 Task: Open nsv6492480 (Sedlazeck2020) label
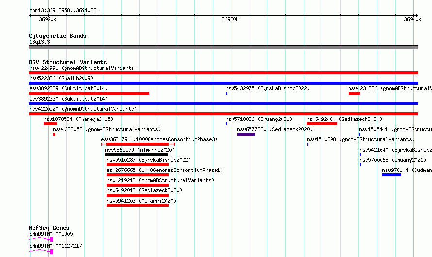click(344, 119)
